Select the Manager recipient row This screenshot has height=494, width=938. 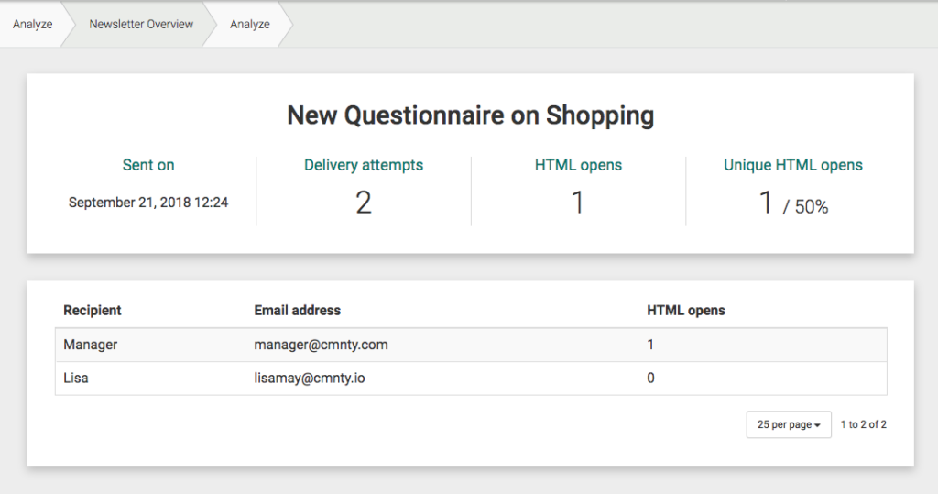coord(471,345)
